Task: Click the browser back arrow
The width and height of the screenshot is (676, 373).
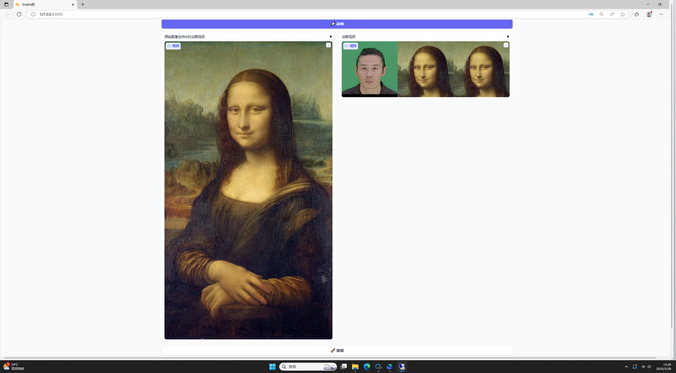Action: pos(7,14)
